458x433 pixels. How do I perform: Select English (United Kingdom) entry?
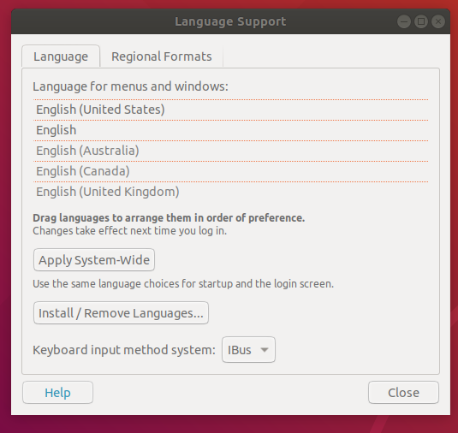[231, 192]
